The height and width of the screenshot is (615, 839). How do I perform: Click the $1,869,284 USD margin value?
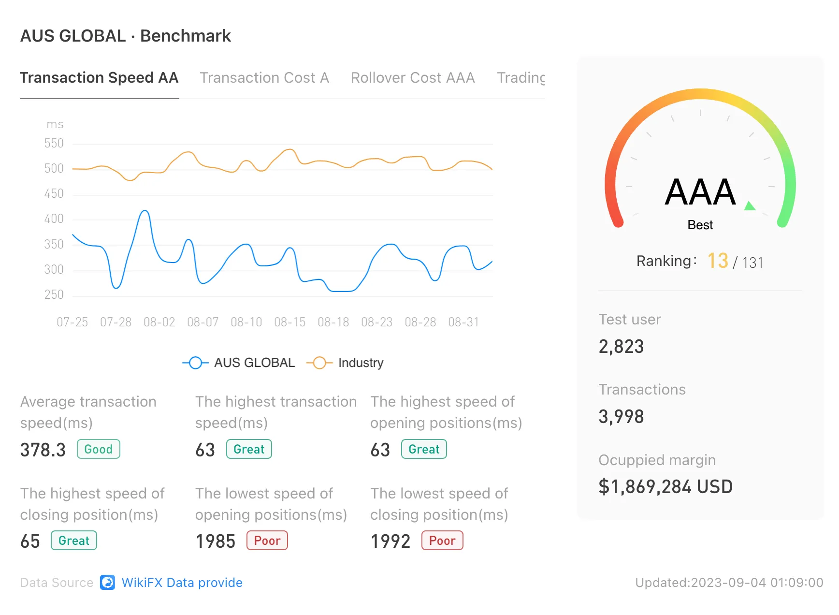point(665,487)
